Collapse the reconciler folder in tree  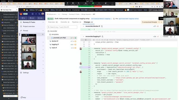53,31
